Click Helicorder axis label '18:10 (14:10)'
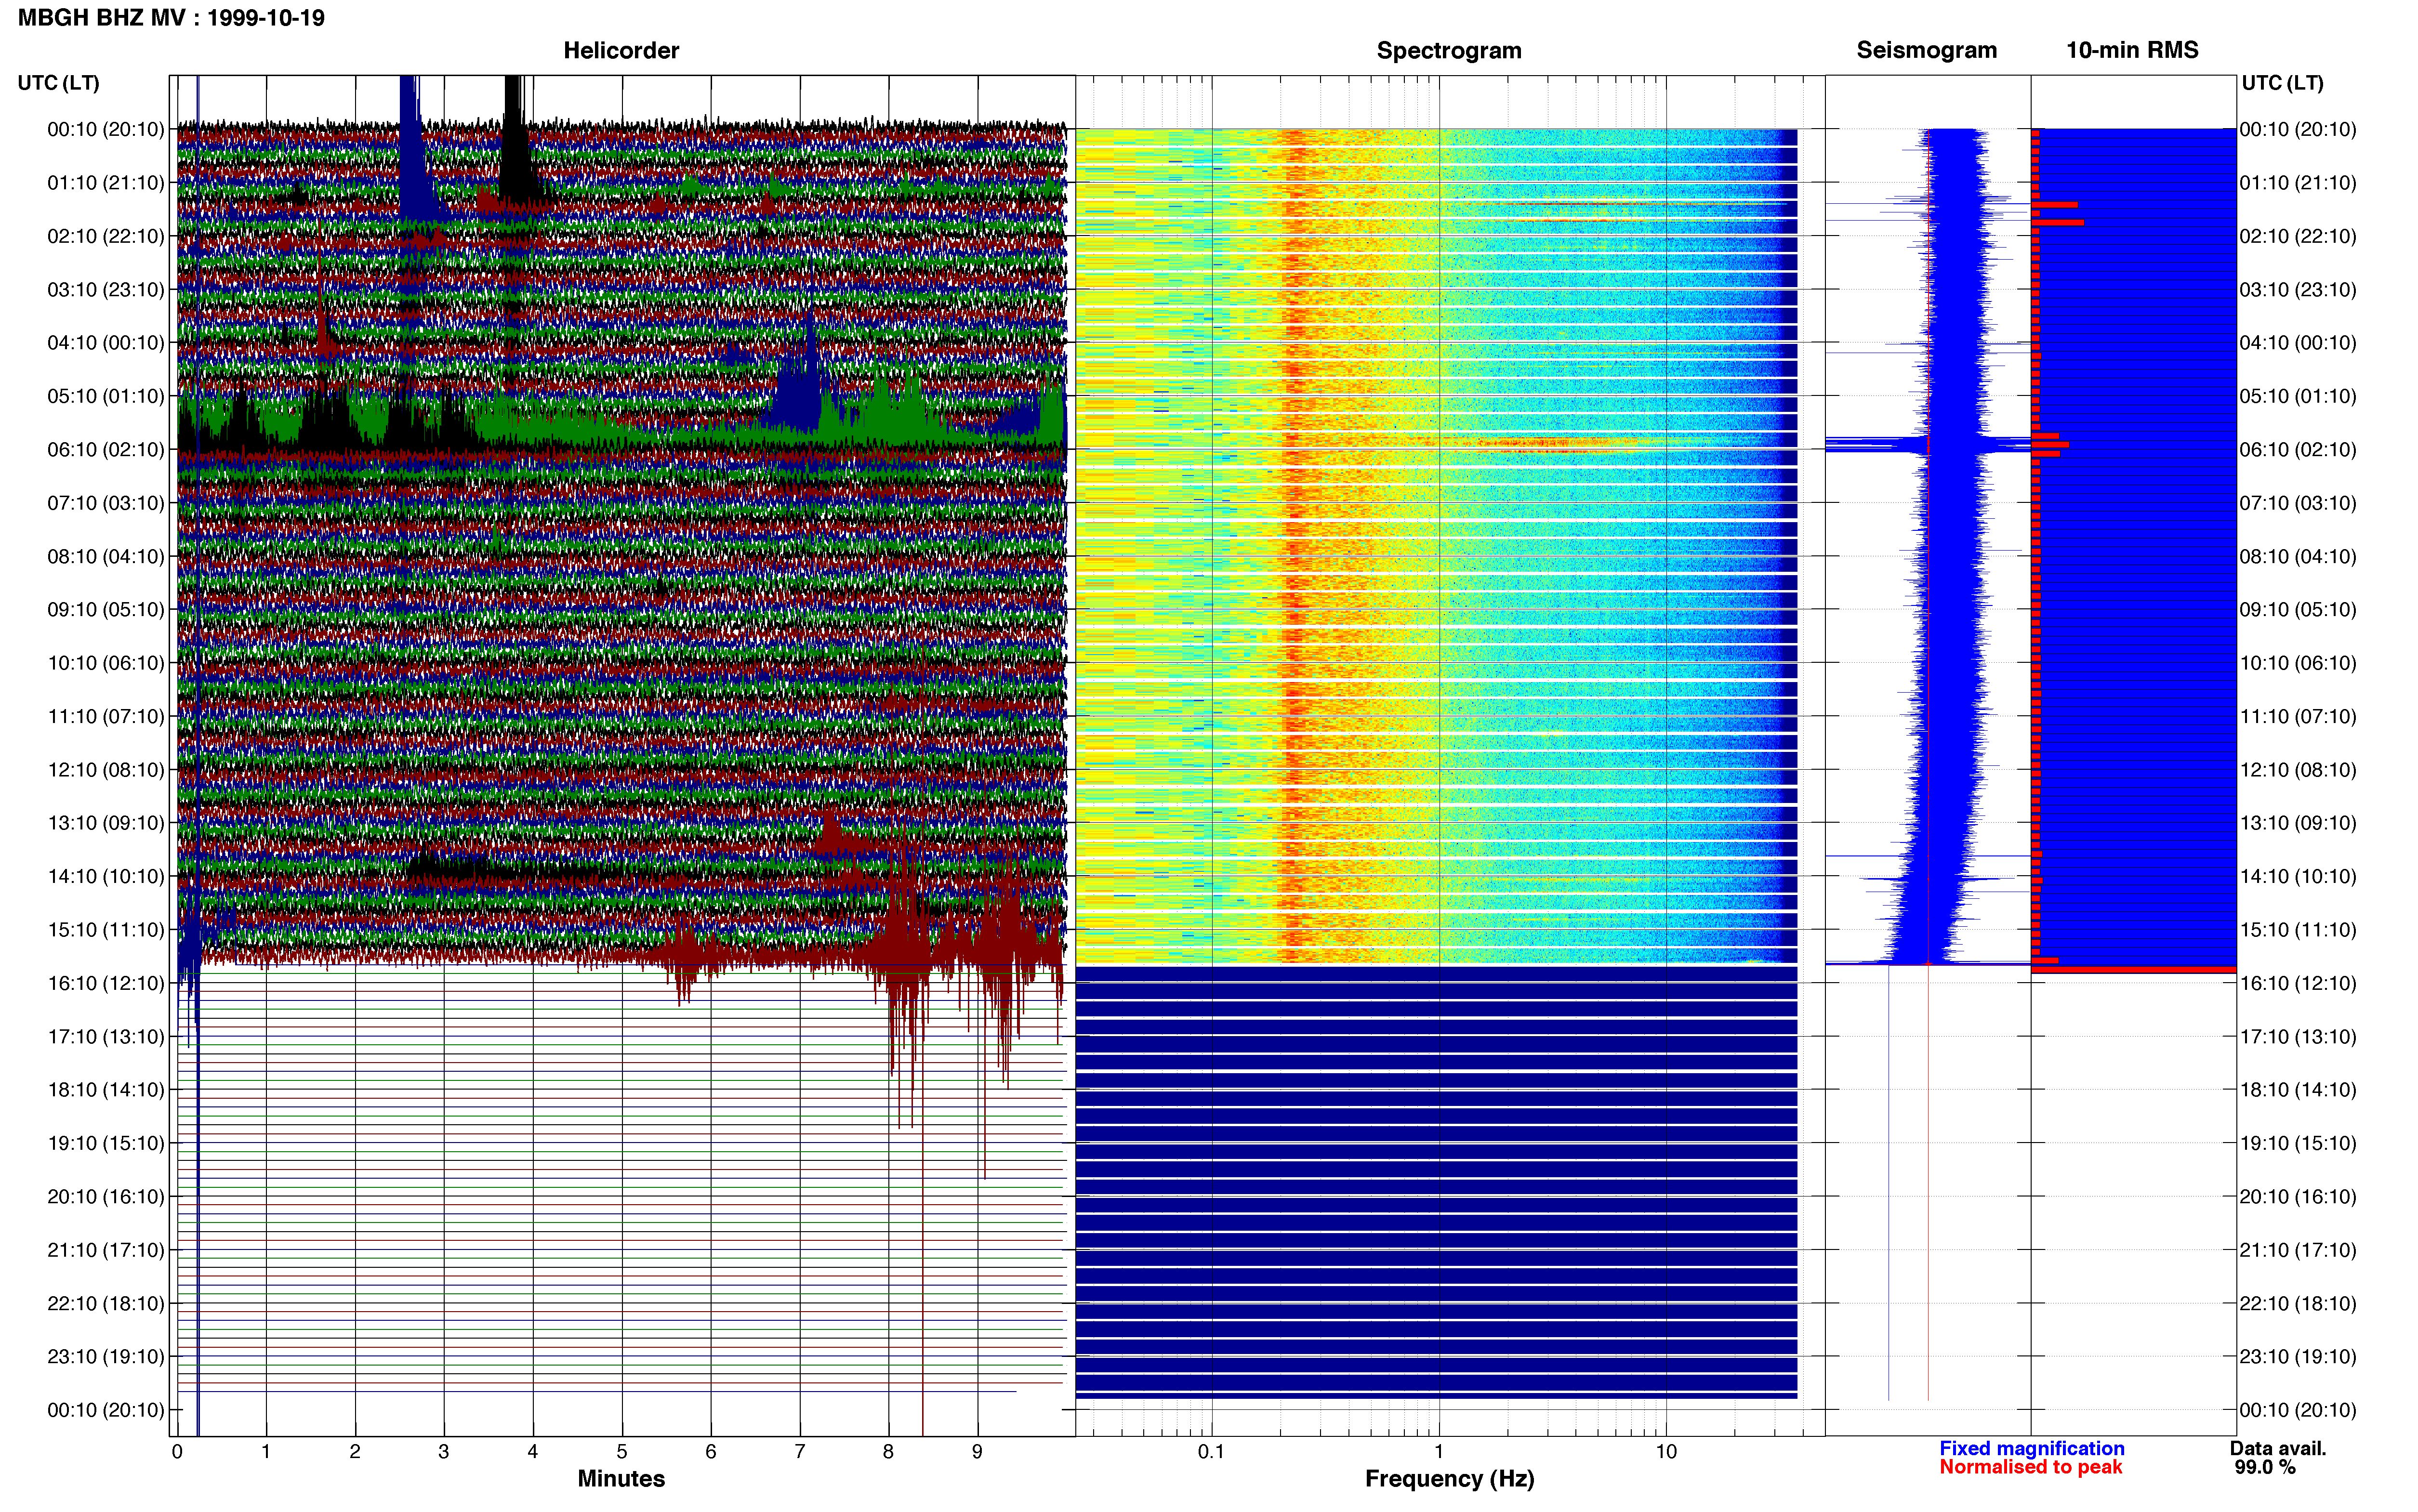This screenshot has width=2418, height=1512. pos(106,1090)
